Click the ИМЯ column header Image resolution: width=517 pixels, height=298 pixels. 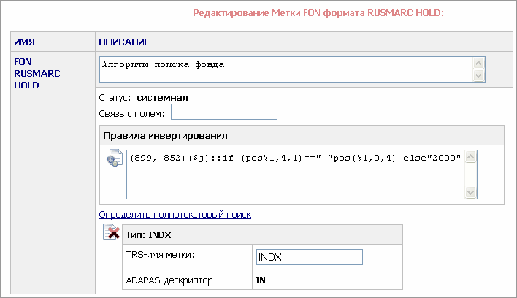(25, 42)
